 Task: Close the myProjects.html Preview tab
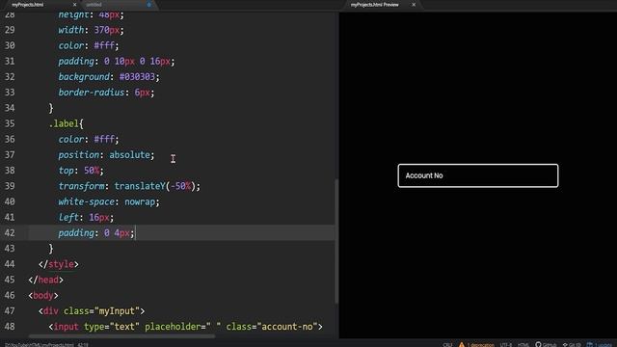click(x=414, y=5)
